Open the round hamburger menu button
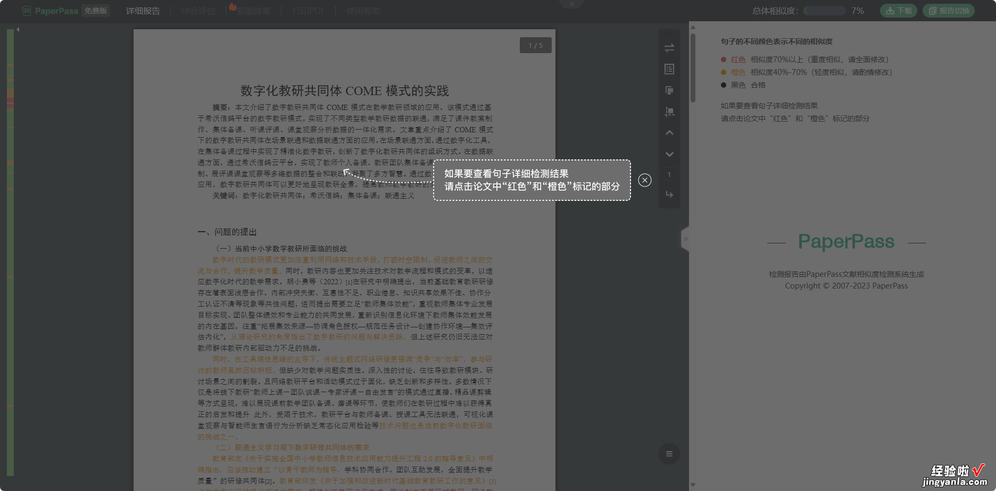This screenshot has height=491, width=996. (669, 454)
